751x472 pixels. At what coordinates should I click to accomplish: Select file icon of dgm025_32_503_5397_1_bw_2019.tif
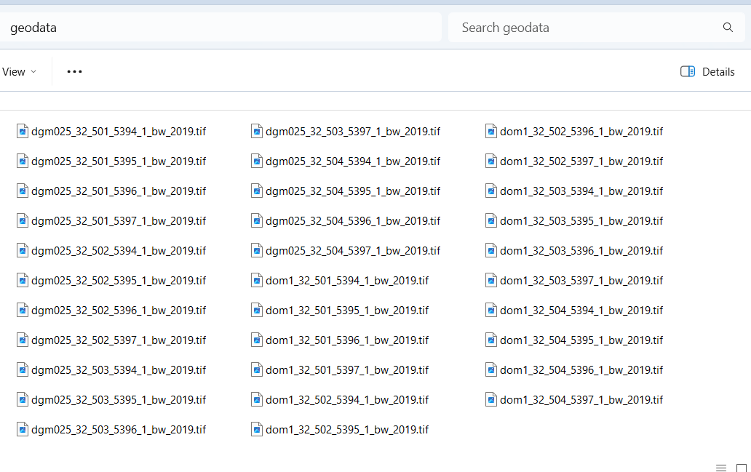[x=257, y=131]
